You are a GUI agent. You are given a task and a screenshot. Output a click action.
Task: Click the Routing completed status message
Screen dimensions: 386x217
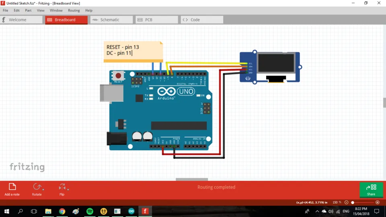216,187
